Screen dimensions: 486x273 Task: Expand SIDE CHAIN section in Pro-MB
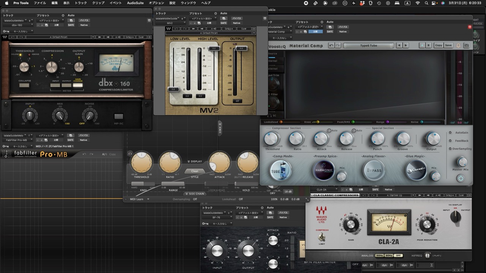pyautogui.click(x=195, y=194)
